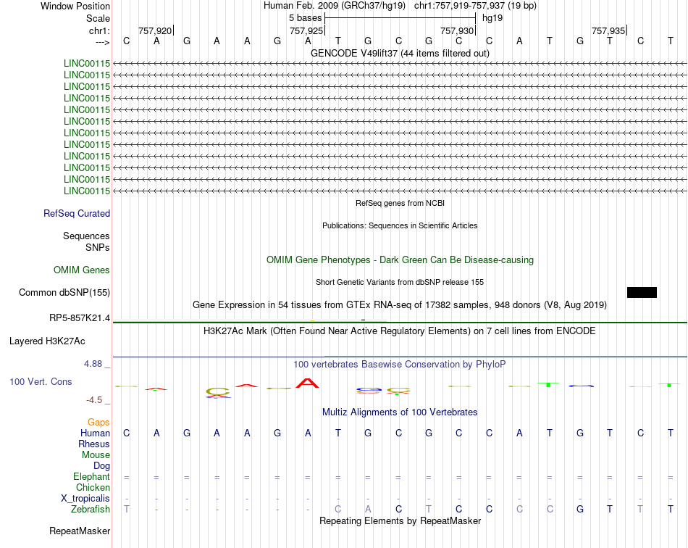Image resolution: width=688 pixels, height=548 pixels.
Task: Select the Dog species label
Action: [101, 466]
